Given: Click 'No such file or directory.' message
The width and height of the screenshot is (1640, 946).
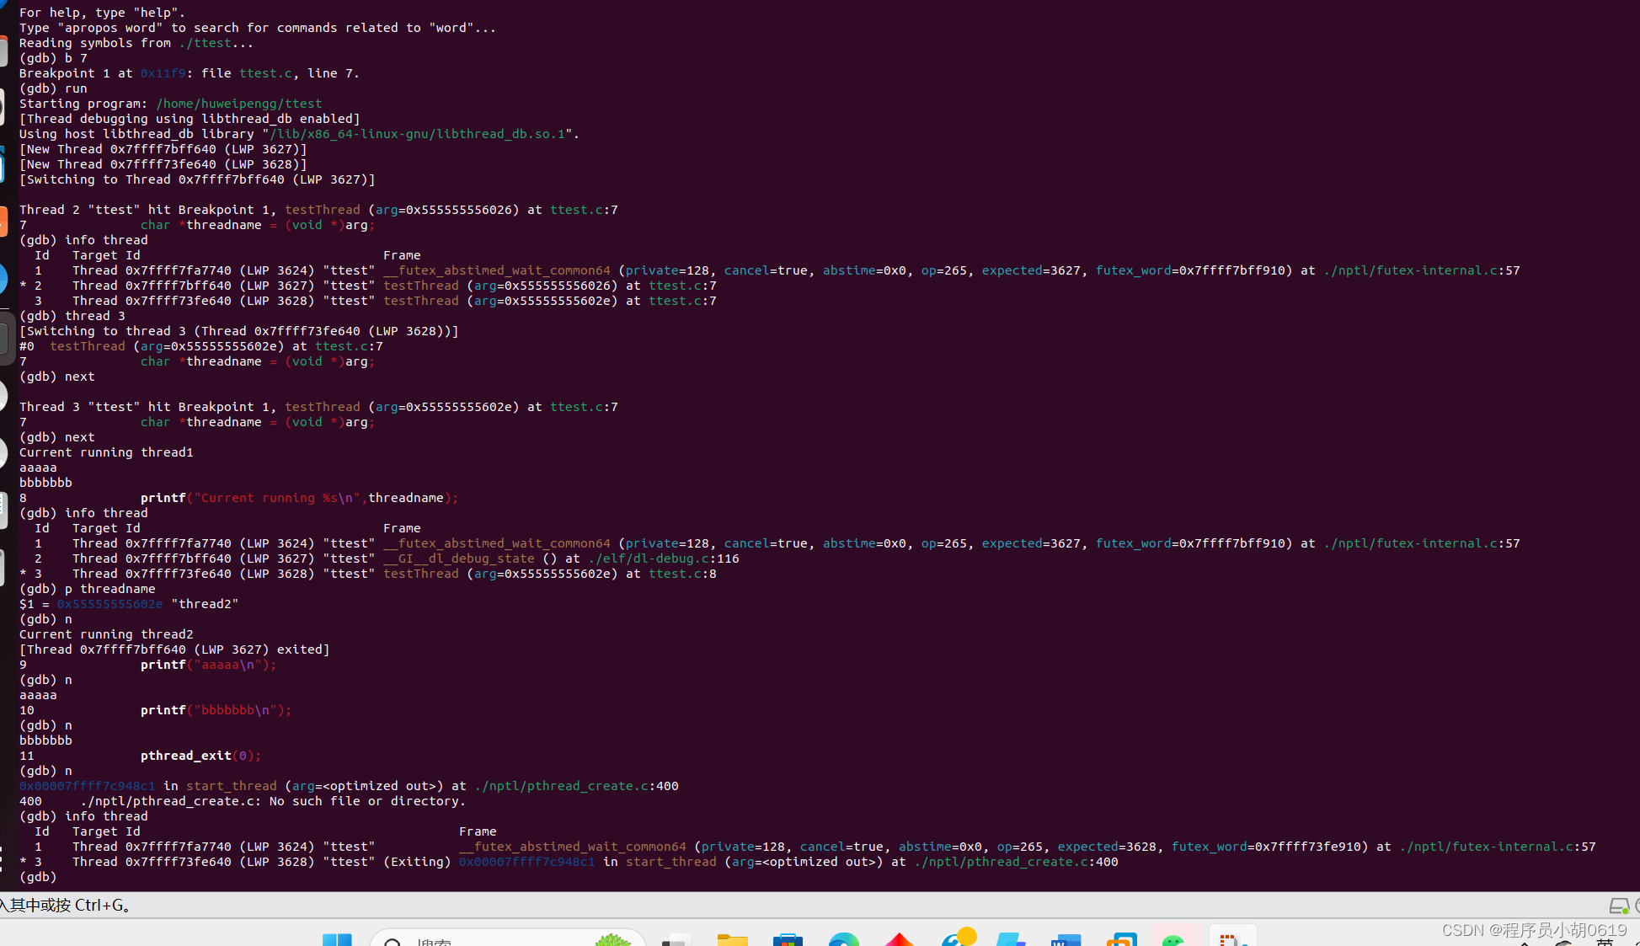Looking at the screenshot, I should click(x=367, y=801).
